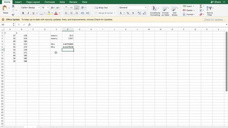Open Merge & Center dropdown arrow
Image resolution: width=228 pixels, height=128 pixels.
coord(114,13)
